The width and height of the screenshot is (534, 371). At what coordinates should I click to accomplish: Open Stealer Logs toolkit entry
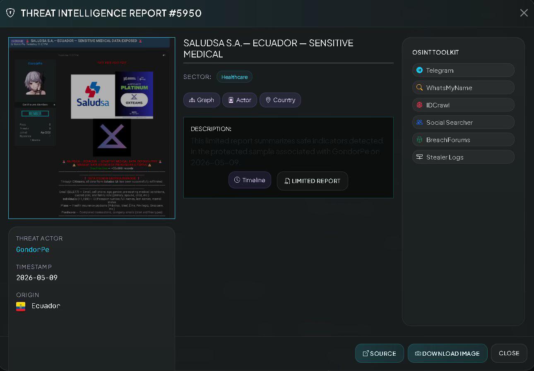(x=463, y=157)
